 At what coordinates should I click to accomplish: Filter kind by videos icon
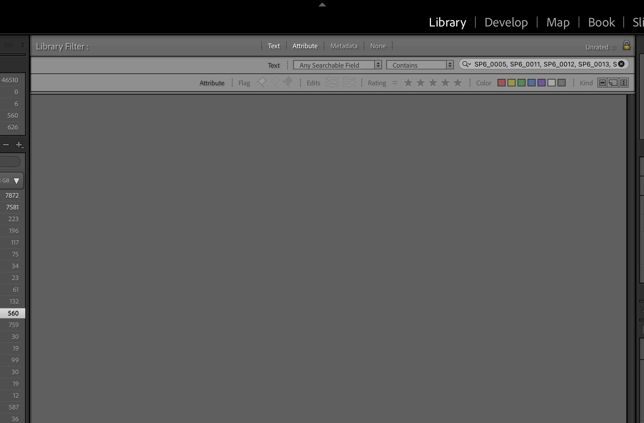[624, 83]
